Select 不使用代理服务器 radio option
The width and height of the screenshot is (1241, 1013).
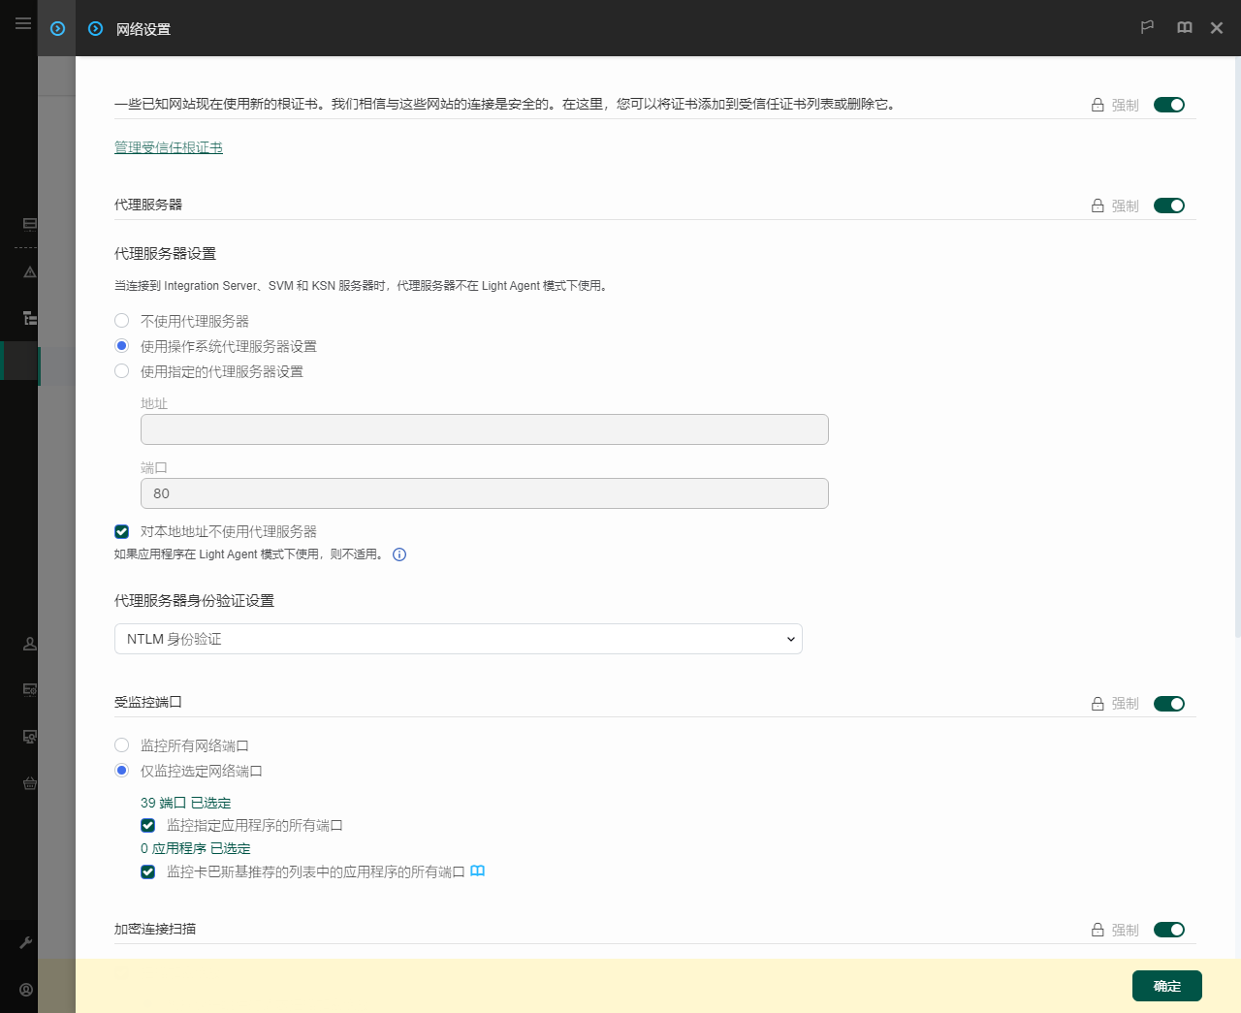pyautogui.click(x=122, y=321)
